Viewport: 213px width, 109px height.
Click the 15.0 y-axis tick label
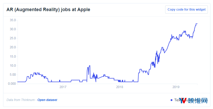click(x=13, y=57)
